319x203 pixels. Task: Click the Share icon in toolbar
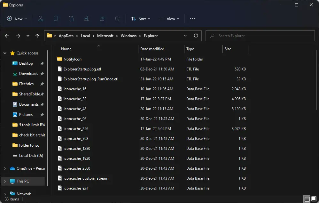pos(102,19)
